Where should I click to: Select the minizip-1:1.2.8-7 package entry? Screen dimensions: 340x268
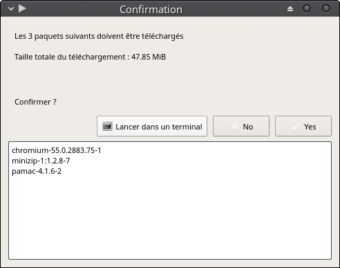tap(41, 161)
